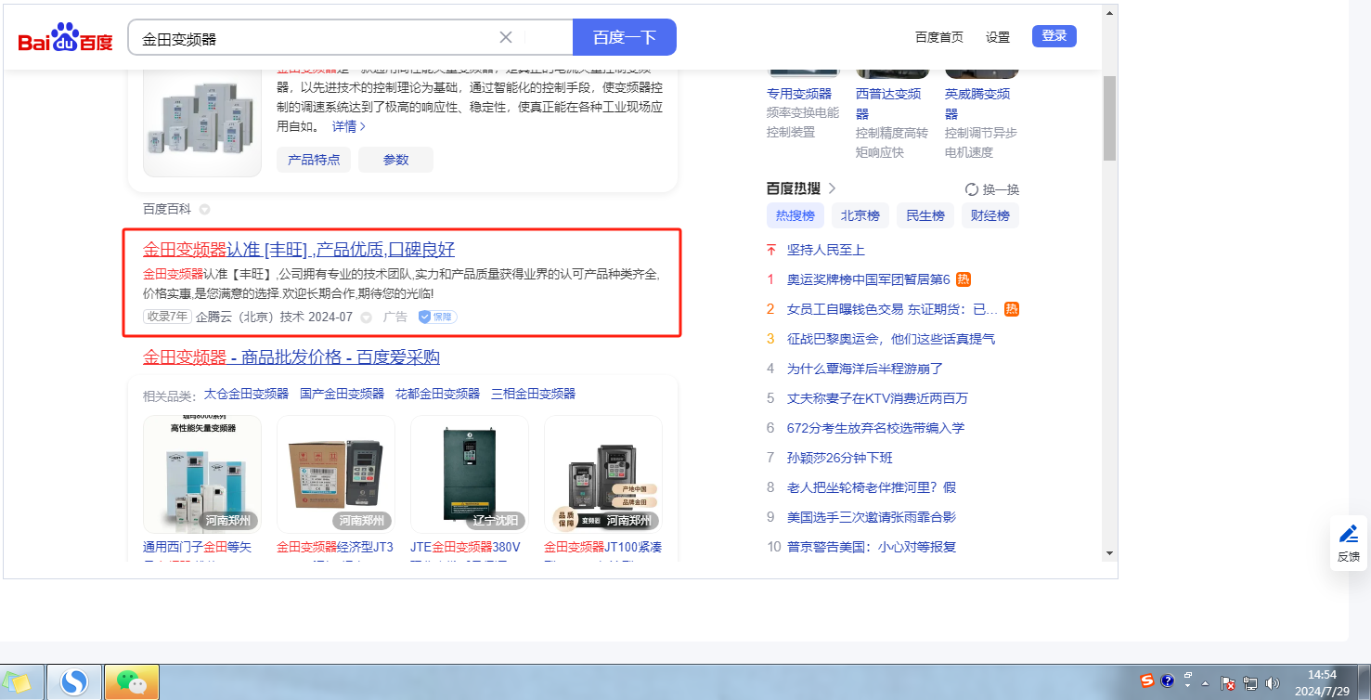Viewport: 1371px width, 700px height.
Task: Select category 三相金田变频器
Action: [x=533, y=394]
